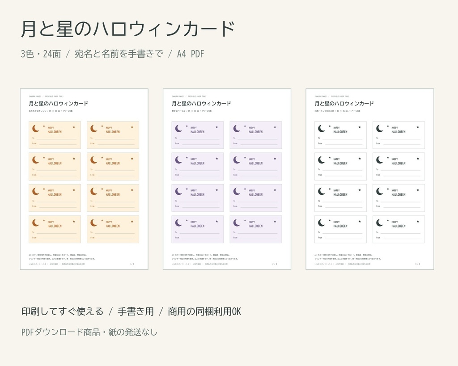Viewport: 458px width, 366px height.
Task: Click the '静かなパープル' caption on the purple sheet
Action: [x=178, y=111]
